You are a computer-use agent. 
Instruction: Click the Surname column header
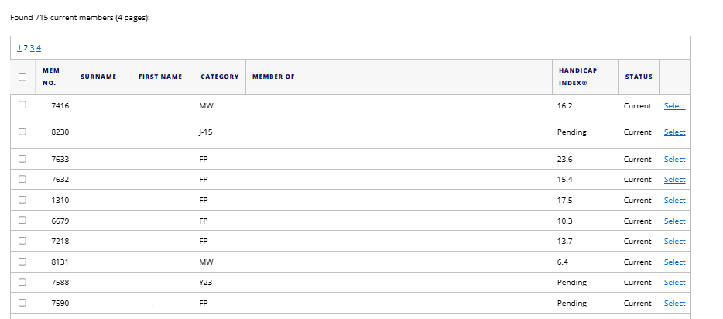click(x=98, y=77)
